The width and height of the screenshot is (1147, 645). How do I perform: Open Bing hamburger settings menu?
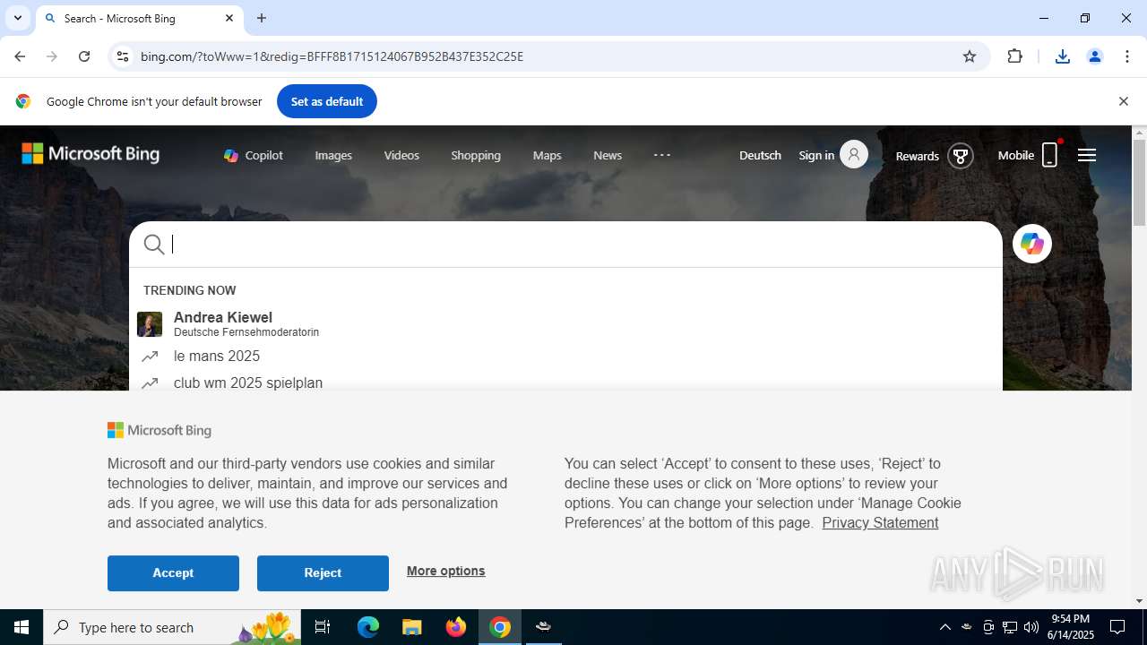coord(1087,155)
